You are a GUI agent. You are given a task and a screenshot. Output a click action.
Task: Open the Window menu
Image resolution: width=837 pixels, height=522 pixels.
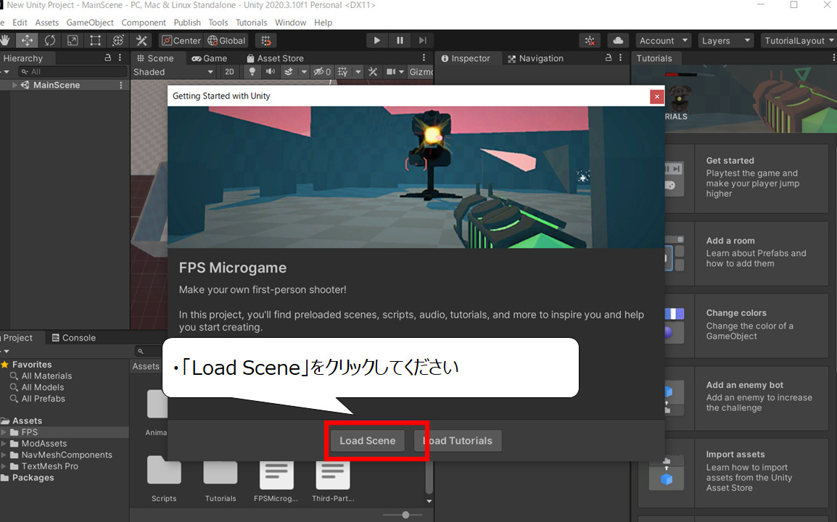click(290, 22)
